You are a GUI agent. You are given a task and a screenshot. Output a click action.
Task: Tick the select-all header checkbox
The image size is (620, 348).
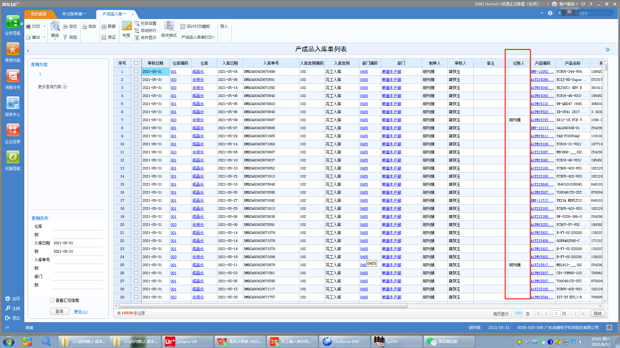(136, 63)
